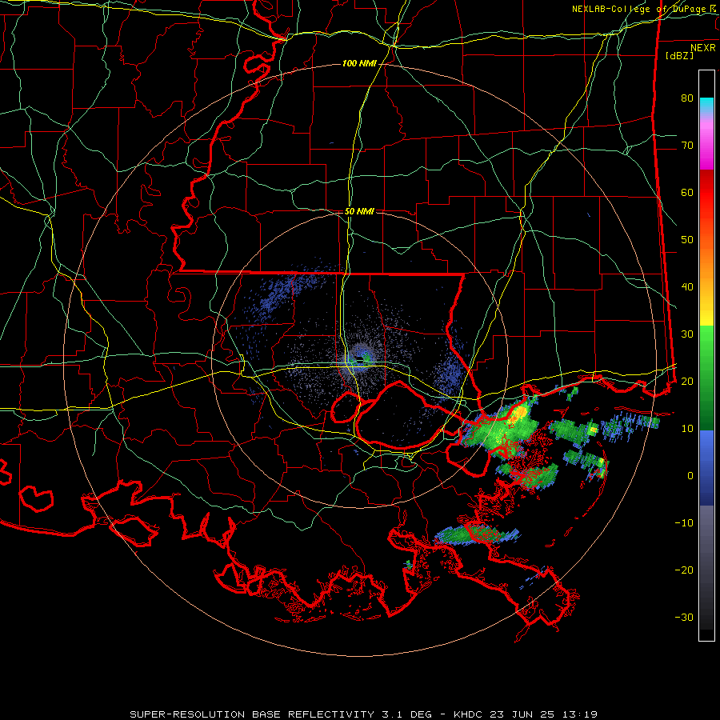Click the 20 value on the dBZ scale

pos(687,381)
